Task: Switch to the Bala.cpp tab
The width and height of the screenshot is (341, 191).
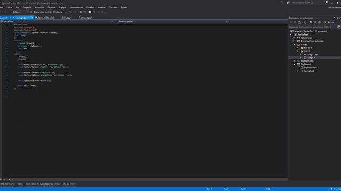Action: point(66,18)
